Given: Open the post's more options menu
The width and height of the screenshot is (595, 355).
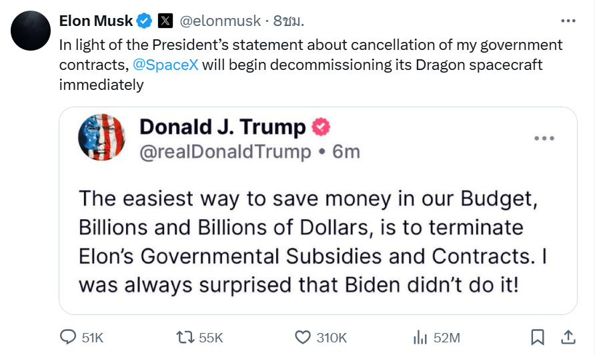Looking at the screenshot, I should click(568, 21).
